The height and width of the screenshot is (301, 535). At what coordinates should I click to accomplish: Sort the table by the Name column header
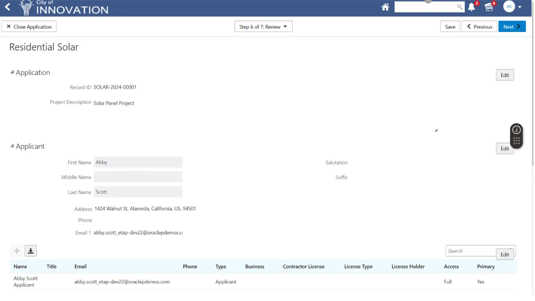pos(20,266)
